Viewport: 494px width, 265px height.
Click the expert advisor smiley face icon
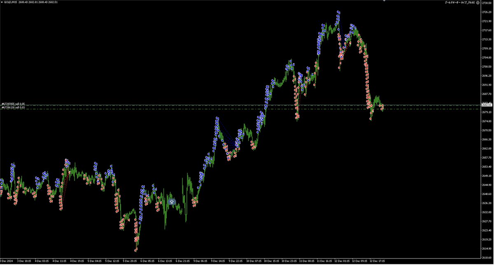tap(479, 2)
